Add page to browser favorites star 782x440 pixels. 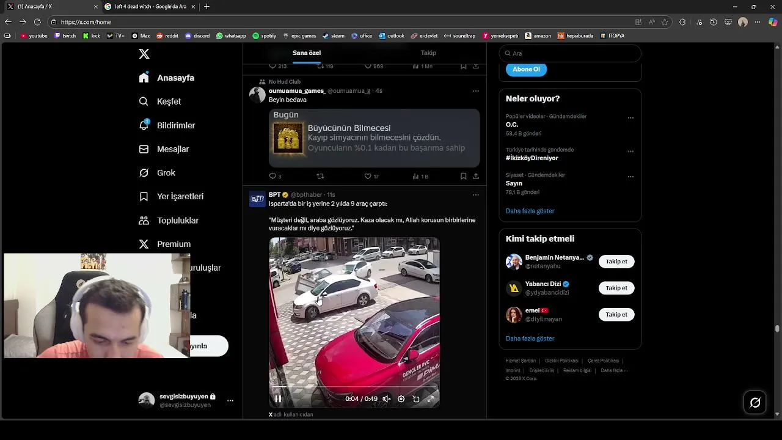point(665,22)
